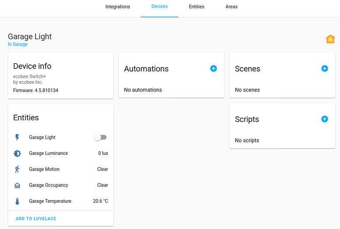Switch to the Entities tab

point(197,7)
